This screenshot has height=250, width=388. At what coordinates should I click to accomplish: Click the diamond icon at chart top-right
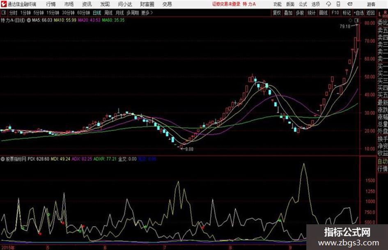click(350, 20)
